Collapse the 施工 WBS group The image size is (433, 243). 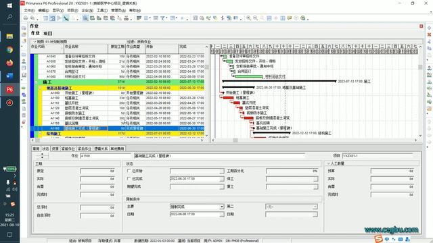pyautogui.click(x=36, y=82)
